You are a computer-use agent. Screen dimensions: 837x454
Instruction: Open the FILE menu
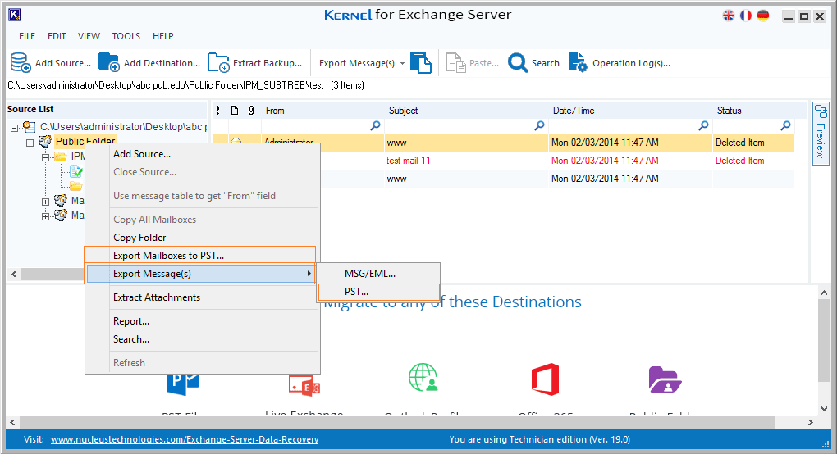click(x=27, y=36)
